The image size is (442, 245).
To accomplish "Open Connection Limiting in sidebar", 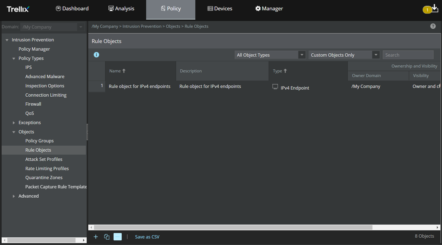I will 46,95.
